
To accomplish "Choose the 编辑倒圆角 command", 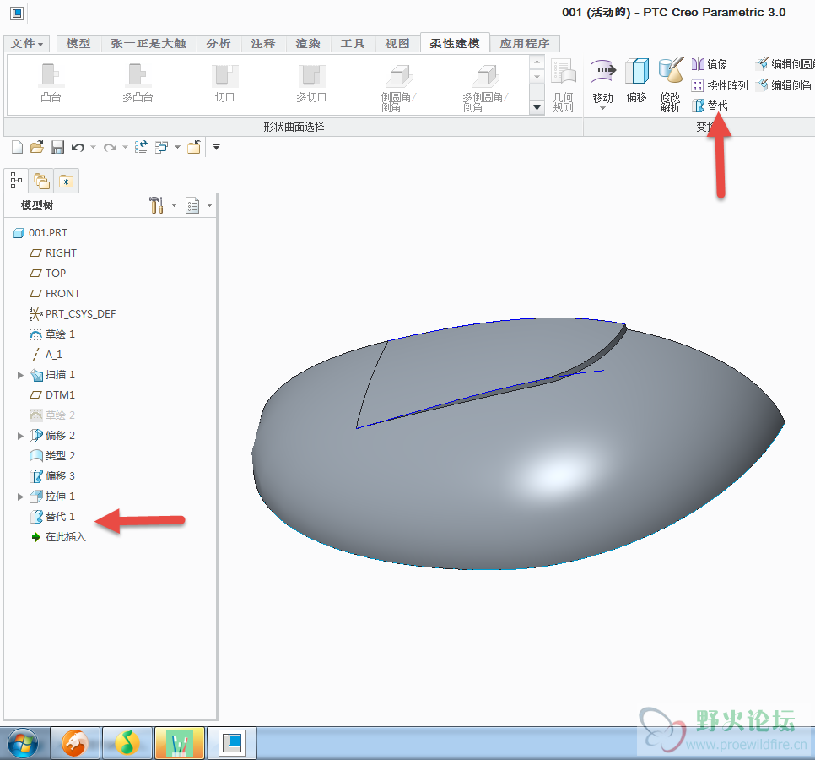I will point(785,64).
